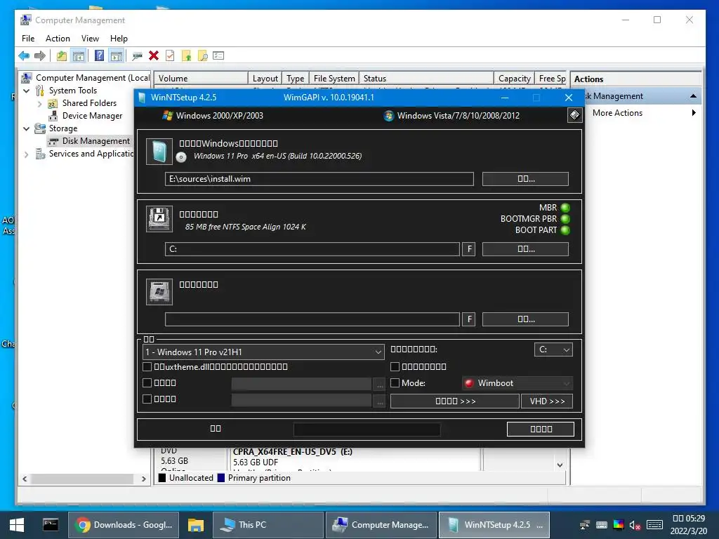
Task: Expand the Shared Folders tree node
Action: (40, 104)
